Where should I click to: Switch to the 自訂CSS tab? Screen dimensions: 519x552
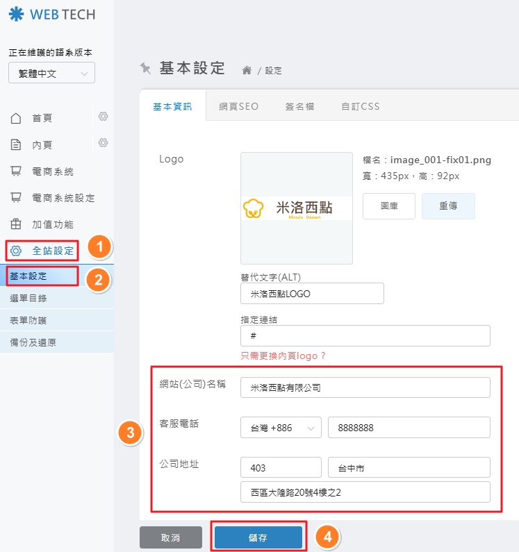tap(361, 106)
